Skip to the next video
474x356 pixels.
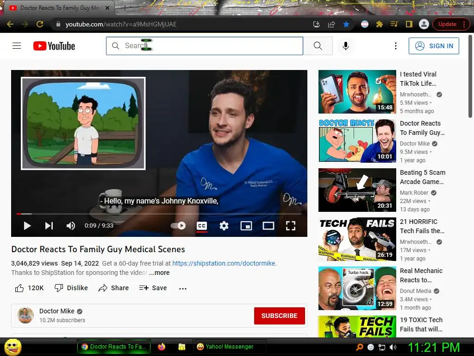pyautogui.click(x=49, y=226)
